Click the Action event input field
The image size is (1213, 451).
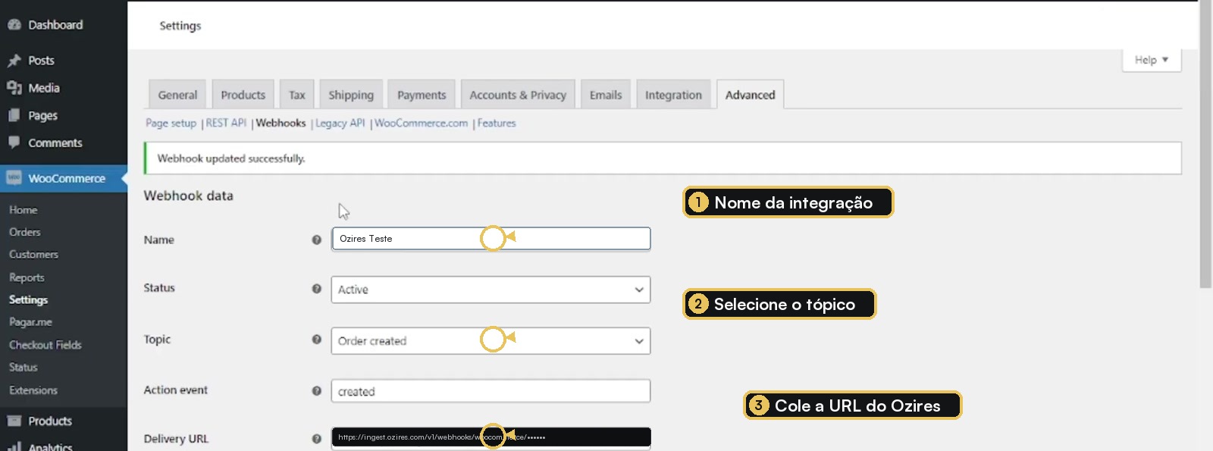click(x=491, y=391)
